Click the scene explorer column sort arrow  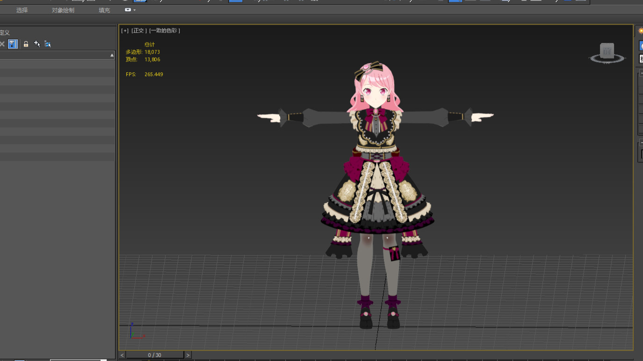coord(112,55)
